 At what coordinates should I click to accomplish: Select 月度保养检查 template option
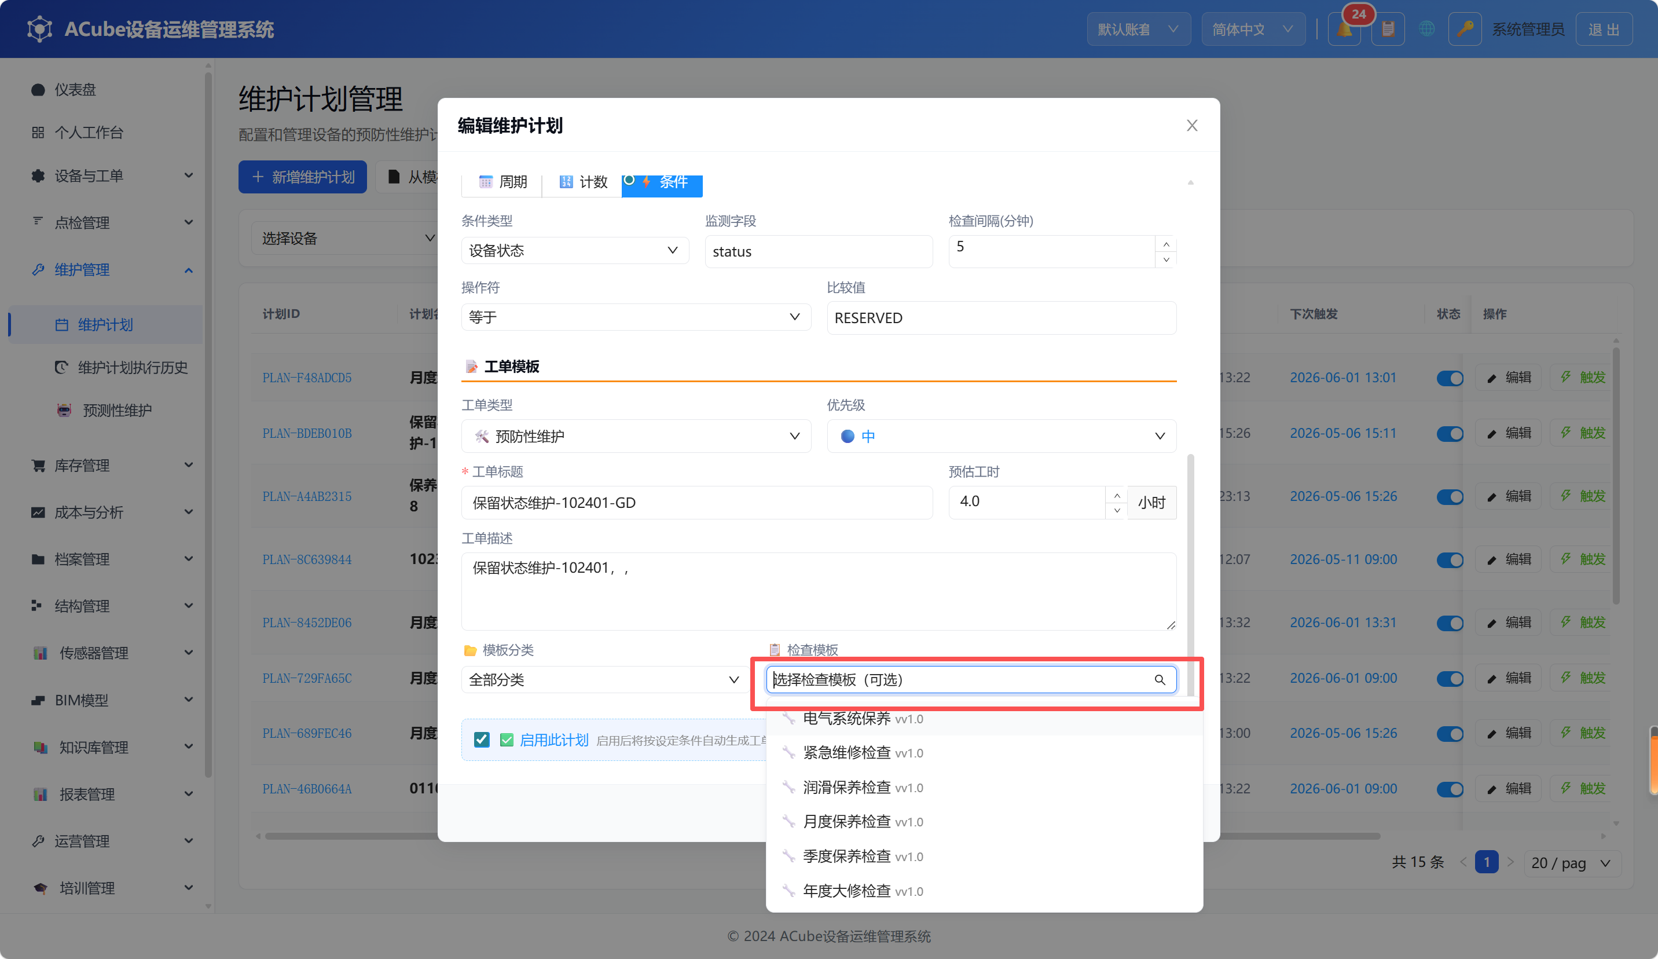pyautogui.click(x=984, y=822)
